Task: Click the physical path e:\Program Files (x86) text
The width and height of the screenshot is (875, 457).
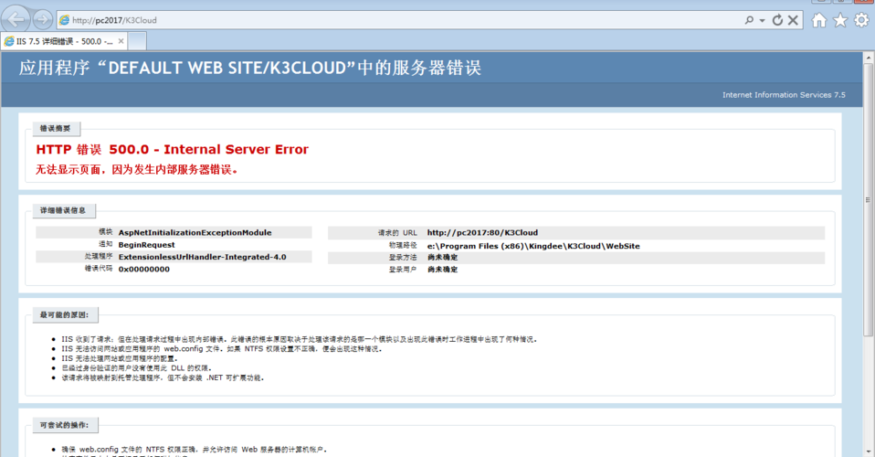Action: (533, 246)
